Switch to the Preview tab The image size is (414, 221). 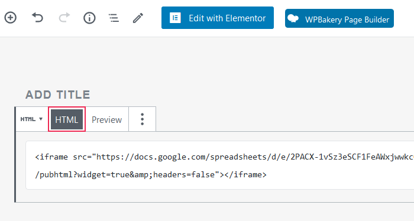click(x=106, y=120)
